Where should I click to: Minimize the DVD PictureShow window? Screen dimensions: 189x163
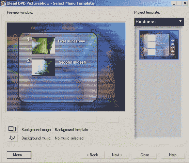174,3
